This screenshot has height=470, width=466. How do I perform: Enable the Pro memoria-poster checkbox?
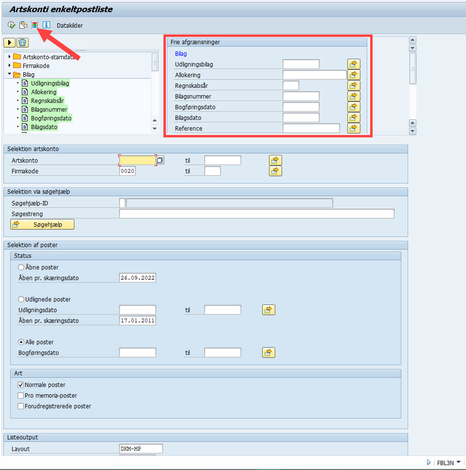click(x=21, y=395)
